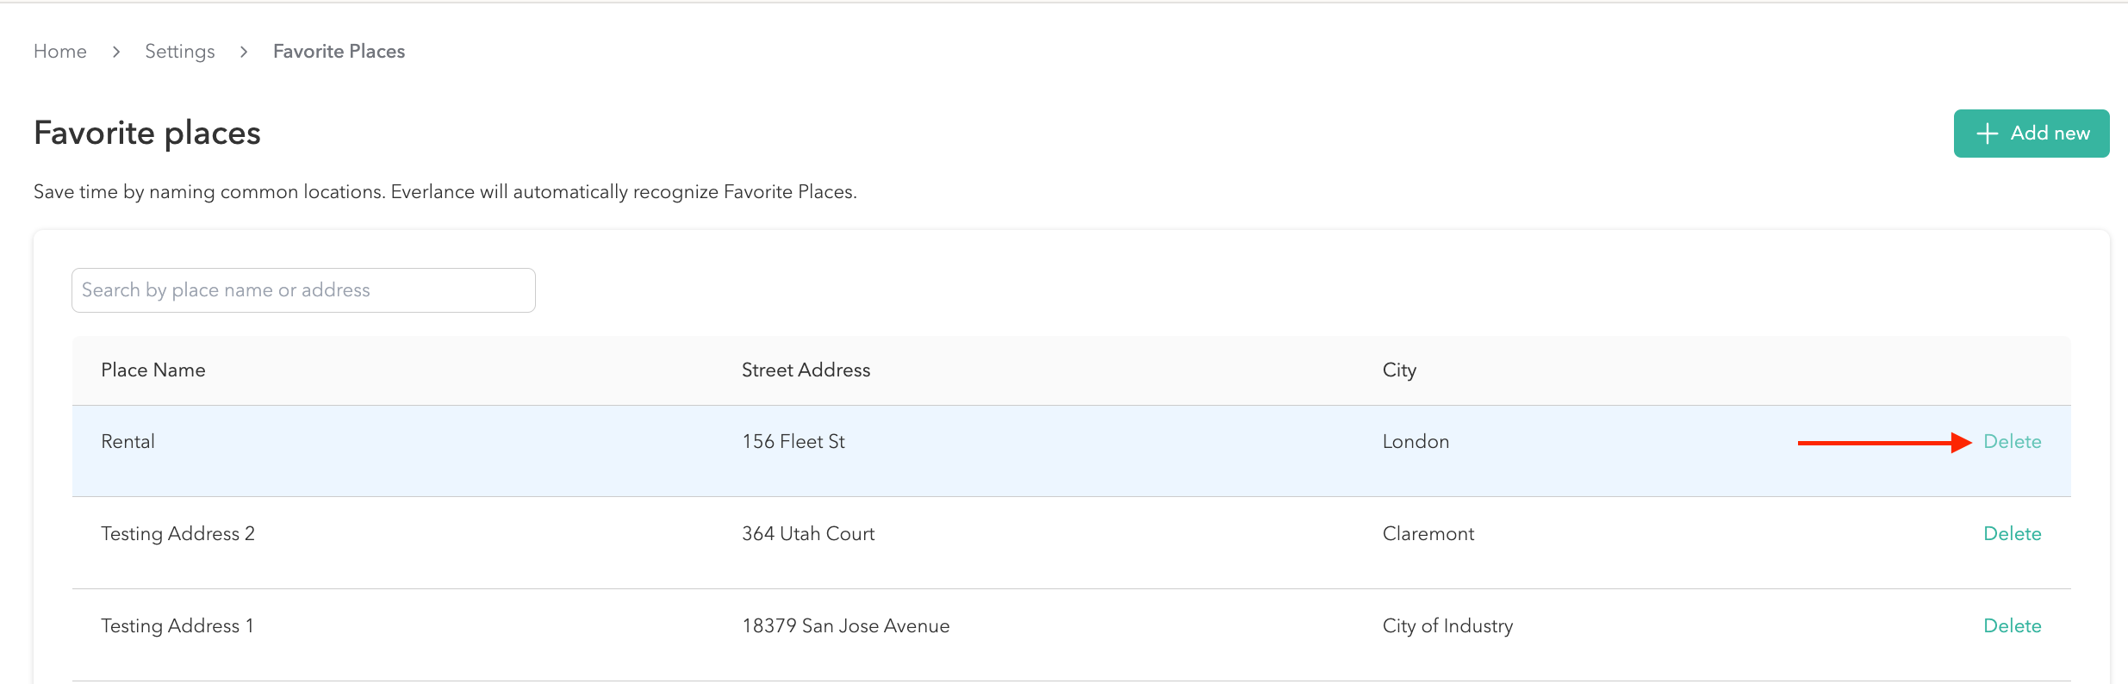Click the Favorite places page heading
The width and height of the screenshot is (2128, 684).
(x=146, y=132)
